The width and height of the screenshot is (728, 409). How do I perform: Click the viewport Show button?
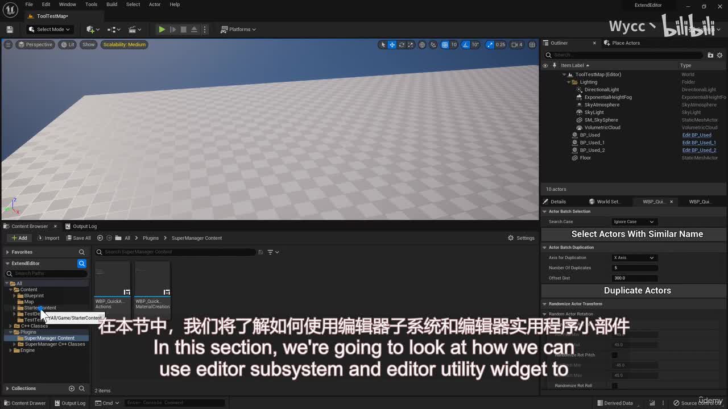coord(89,44)
